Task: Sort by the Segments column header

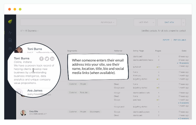Action: tap(72, 51)
